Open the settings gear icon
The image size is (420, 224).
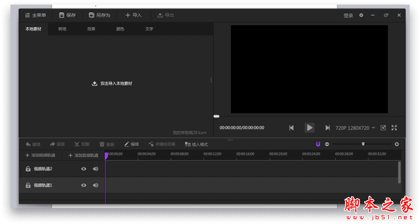pyautogui.click(x=361, y=15)
